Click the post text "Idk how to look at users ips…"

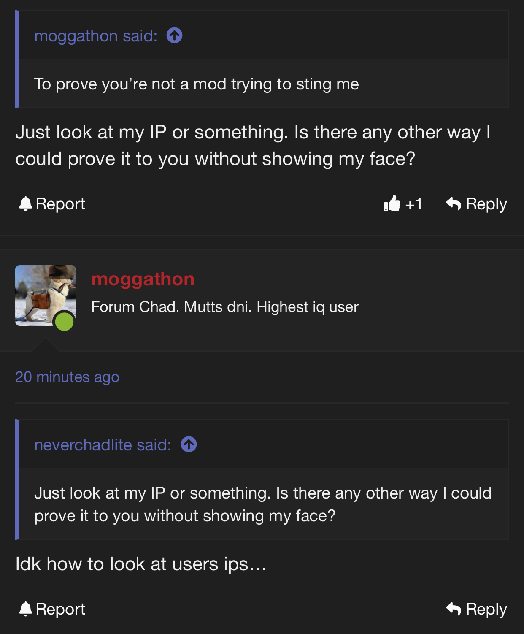[141, 564]
